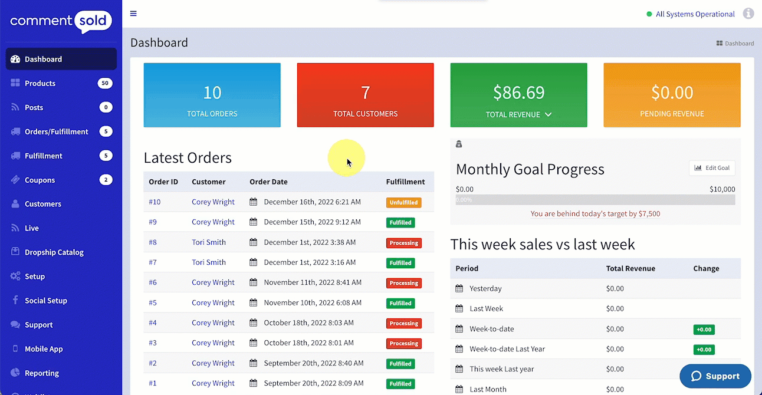Click the Orders/Fulfillment truck icon
Screen dimensions: 762x395
point(15,131)
